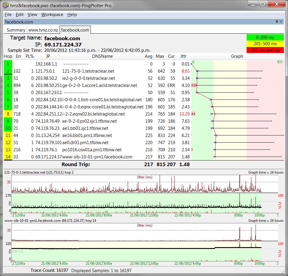Click the Err column header

click(x=18, y=56)
